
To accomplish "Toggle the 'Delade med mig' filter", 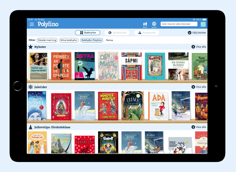I will point(47,40).
